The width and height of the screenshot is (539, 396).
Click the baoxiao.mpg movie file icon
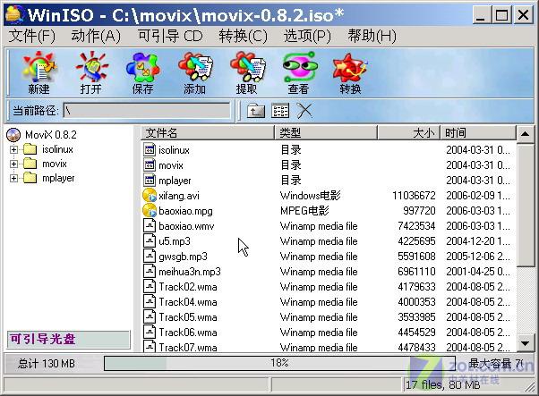150,211
